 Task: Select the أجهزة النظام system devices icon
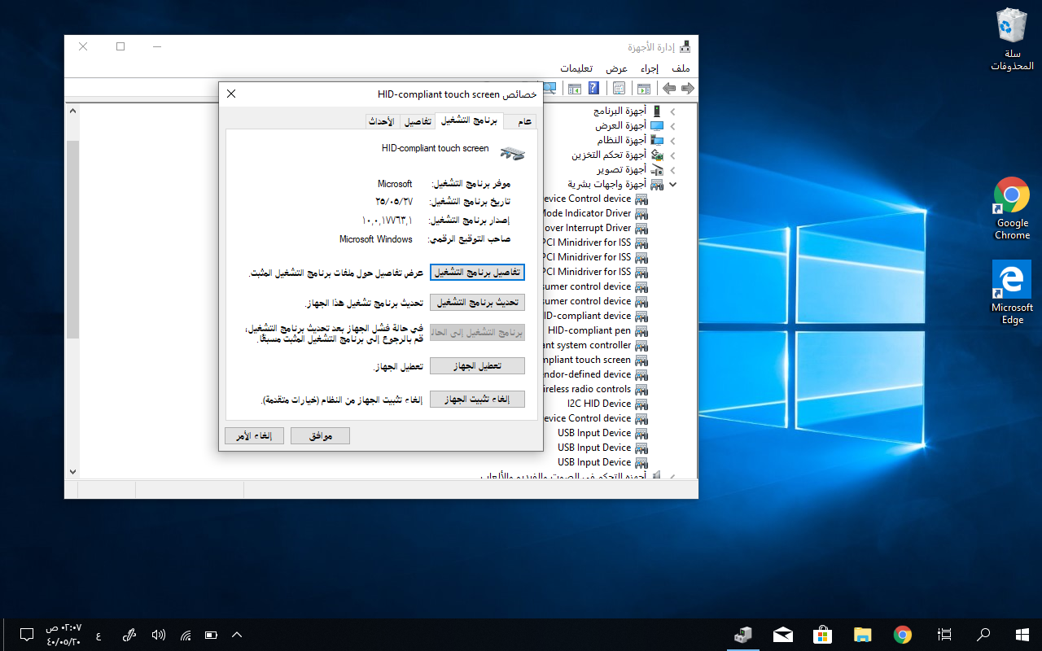[657, 140]
